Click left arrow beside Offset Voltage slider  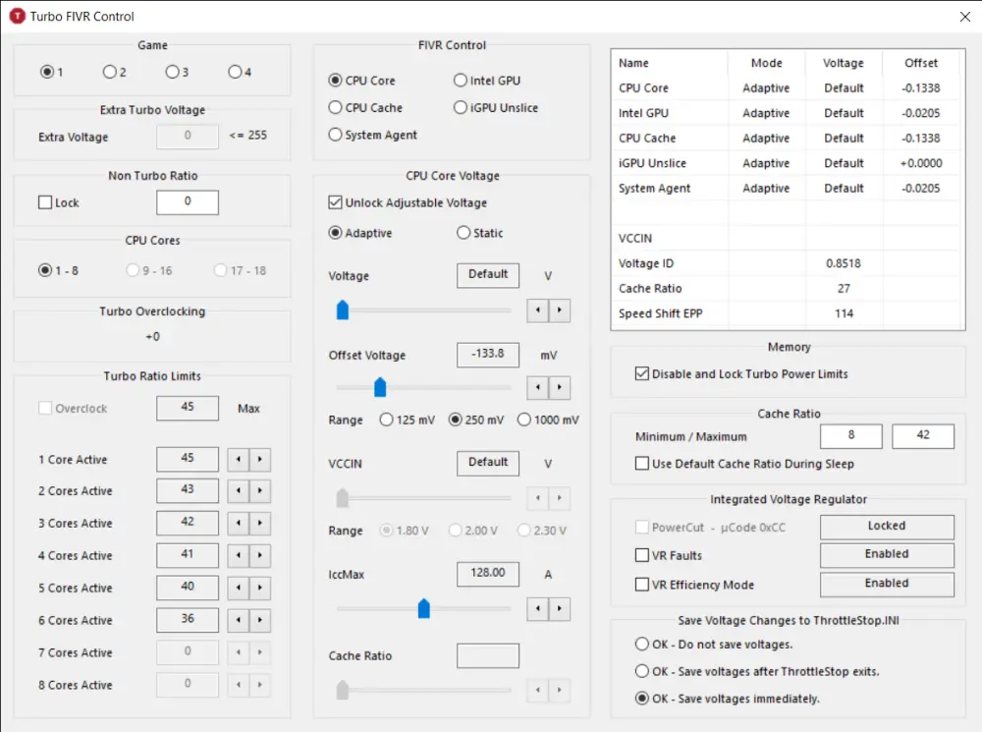538,387
